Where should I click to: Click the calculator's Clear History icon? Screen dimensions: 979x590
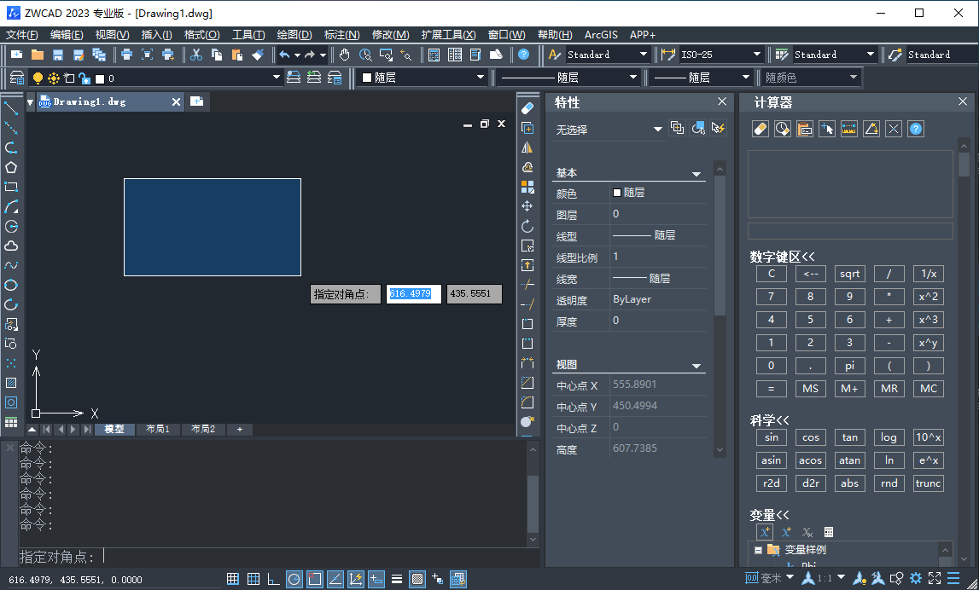(783, 129)
